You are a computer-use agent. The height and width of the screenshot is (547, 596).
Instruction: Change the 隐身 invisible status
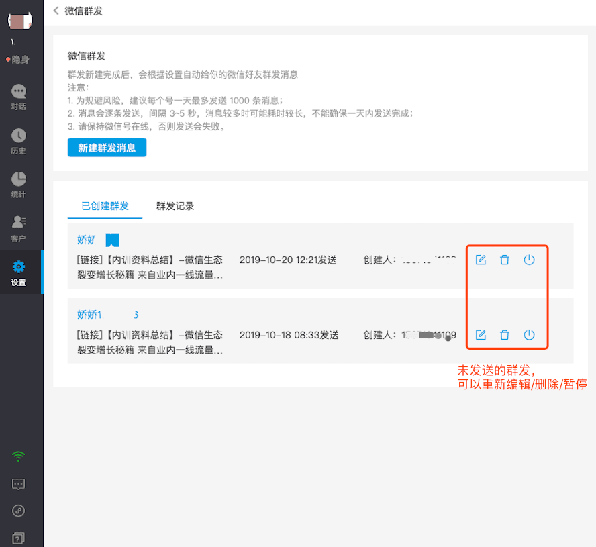[18, 60]
